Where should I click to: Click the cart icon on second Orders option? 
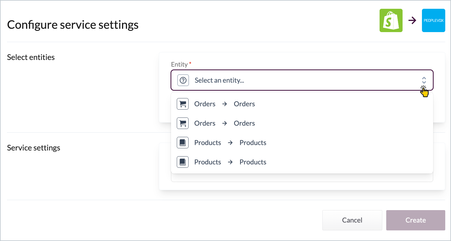[x=183, y=123]
